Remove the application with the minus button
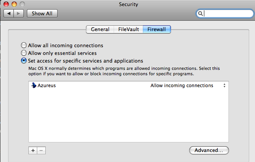This screenshot has width=255, height=162. pos(41,150)
